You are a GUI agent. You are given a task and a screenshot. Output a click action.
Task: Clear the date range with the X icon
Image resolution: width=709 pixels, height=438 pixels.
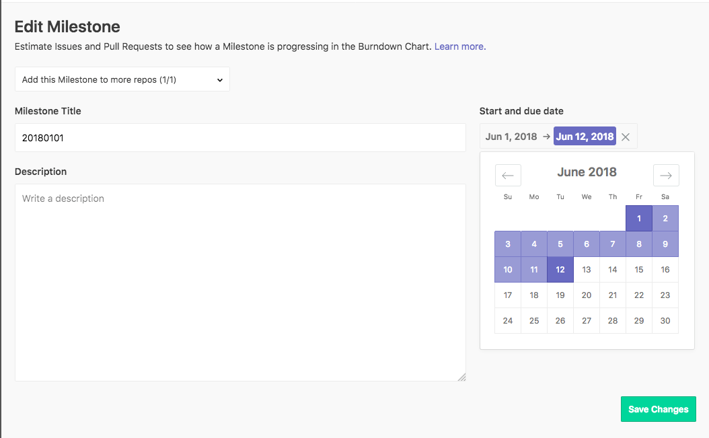pyautogui.click(x=625, y=136)
